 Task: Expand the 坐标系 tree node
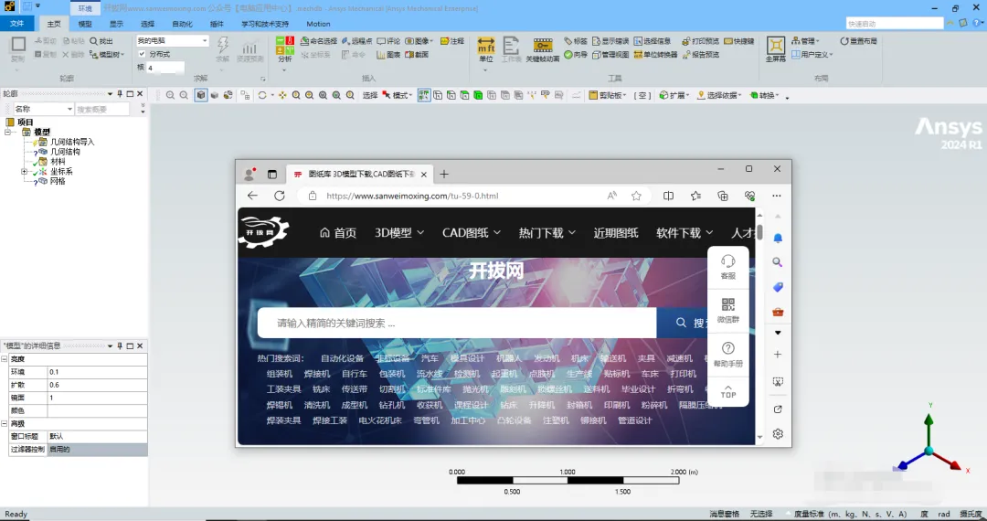tap(24, 171)
